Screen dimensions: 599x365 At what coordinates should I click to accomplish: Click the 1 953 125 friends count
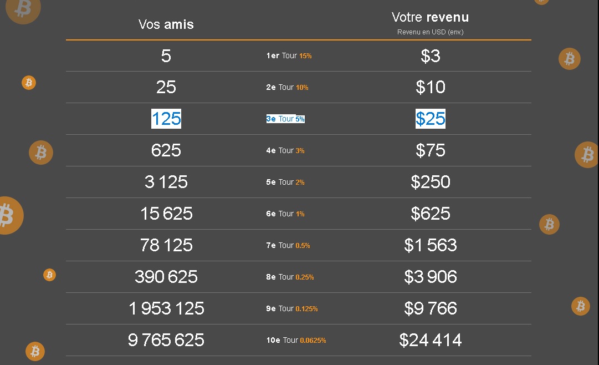pyautogui.click(x=166, y=308)
